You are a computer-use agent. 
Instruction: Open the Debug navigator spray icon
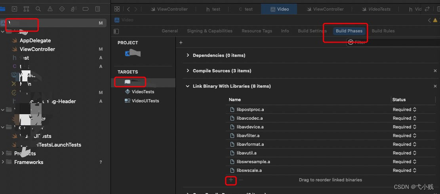pyautogui.click(x=74, y=9)
